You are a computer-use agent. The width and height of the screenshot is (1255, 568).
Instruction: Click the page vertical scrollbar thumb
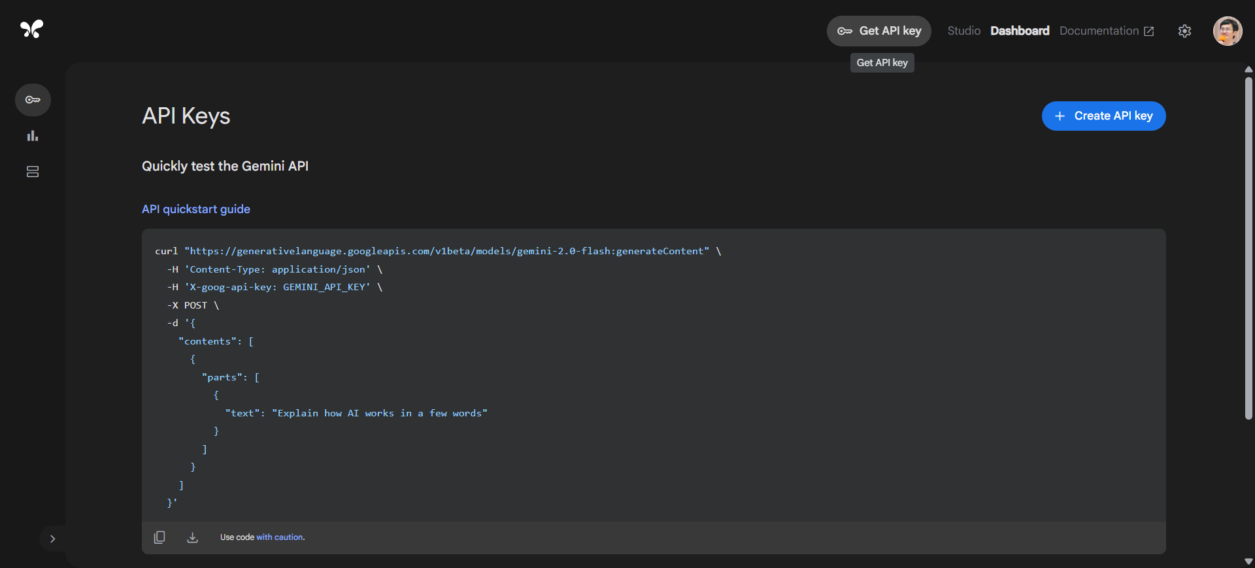click(1248, 248)
